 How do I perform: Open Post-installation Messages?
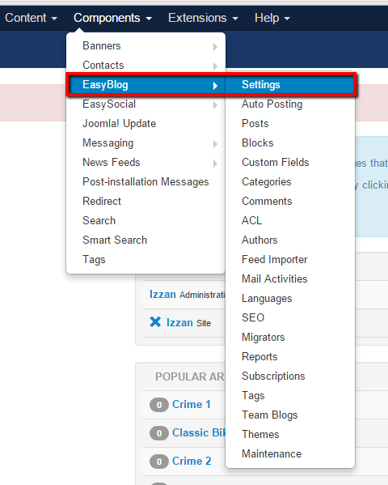(145, 182)
